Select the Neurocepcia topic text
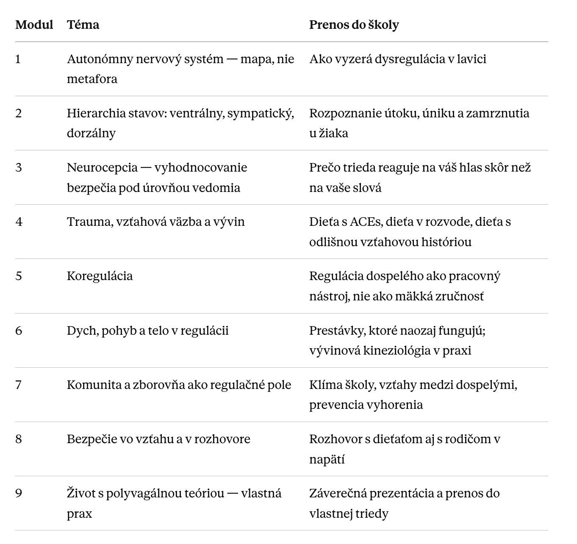Image resolution: width=577 pixels, height=544 pixels. pos(157,177)
